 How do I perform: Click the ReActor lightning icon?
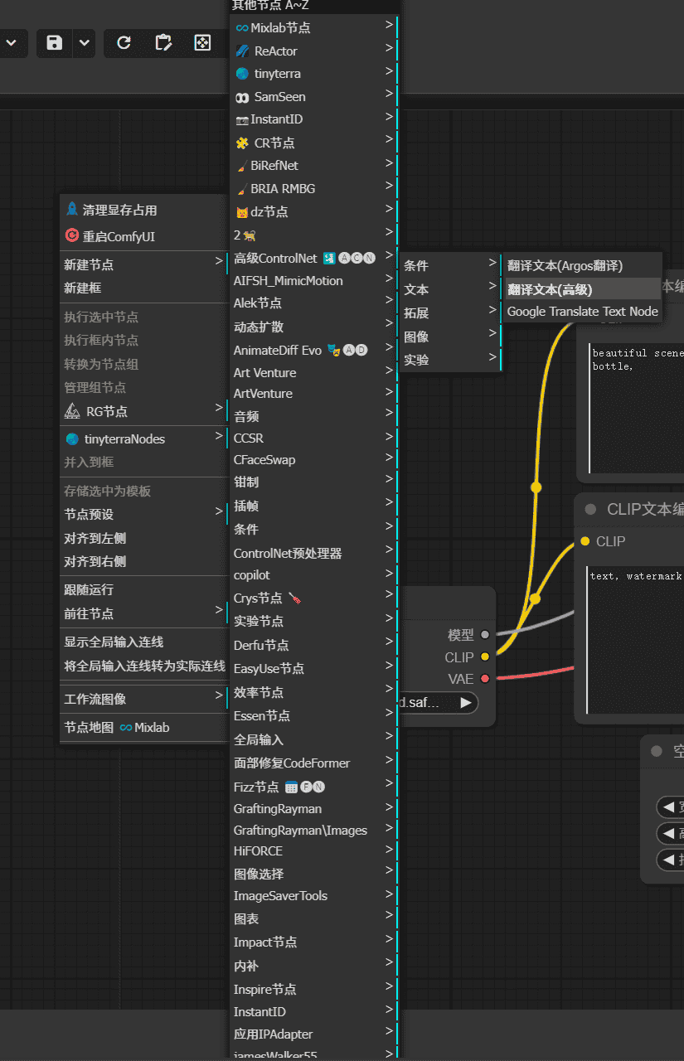point(244,51)
